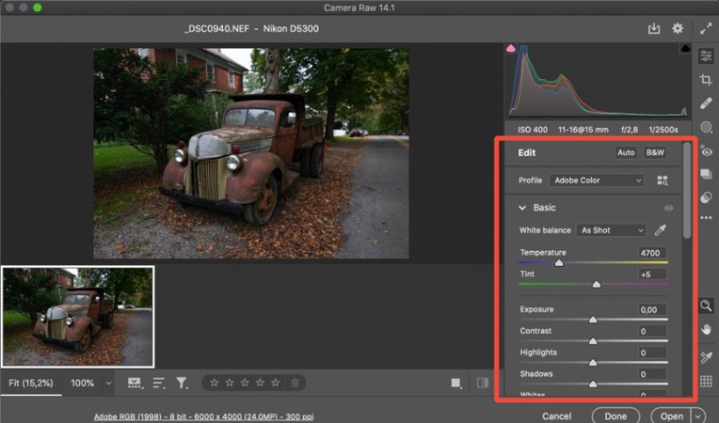Toggle the grid overlay icon
This screenshot has height=423, width=719.
pos(706,381)
